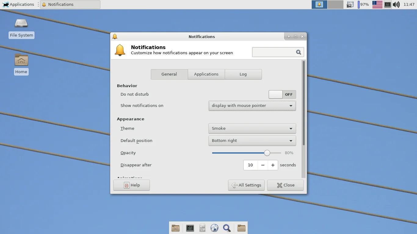The image size is (417, 234).
Task: Click the notification bell icon in system tray
Action: click(319, 4)
